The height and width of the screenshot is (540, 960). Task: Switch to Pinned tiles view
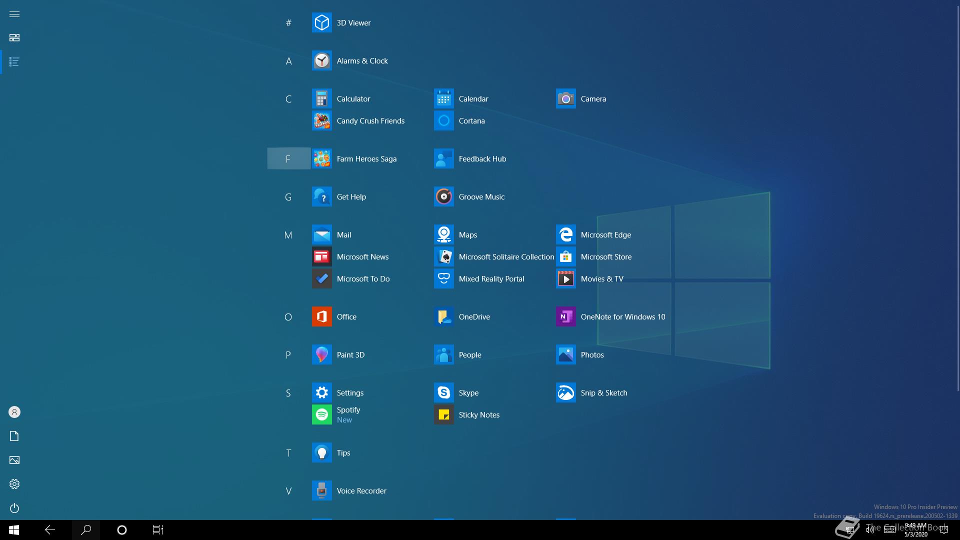(14, 38)
